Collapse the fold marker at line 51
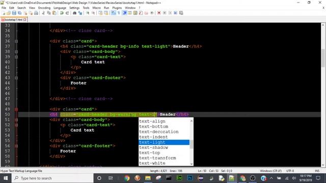326x183 pixels. click(x=16, y=120)
